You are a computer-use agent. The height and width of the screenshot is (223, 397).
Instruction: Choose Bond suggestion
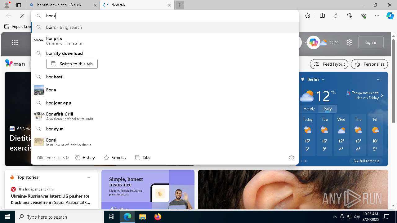click(165, 142)
